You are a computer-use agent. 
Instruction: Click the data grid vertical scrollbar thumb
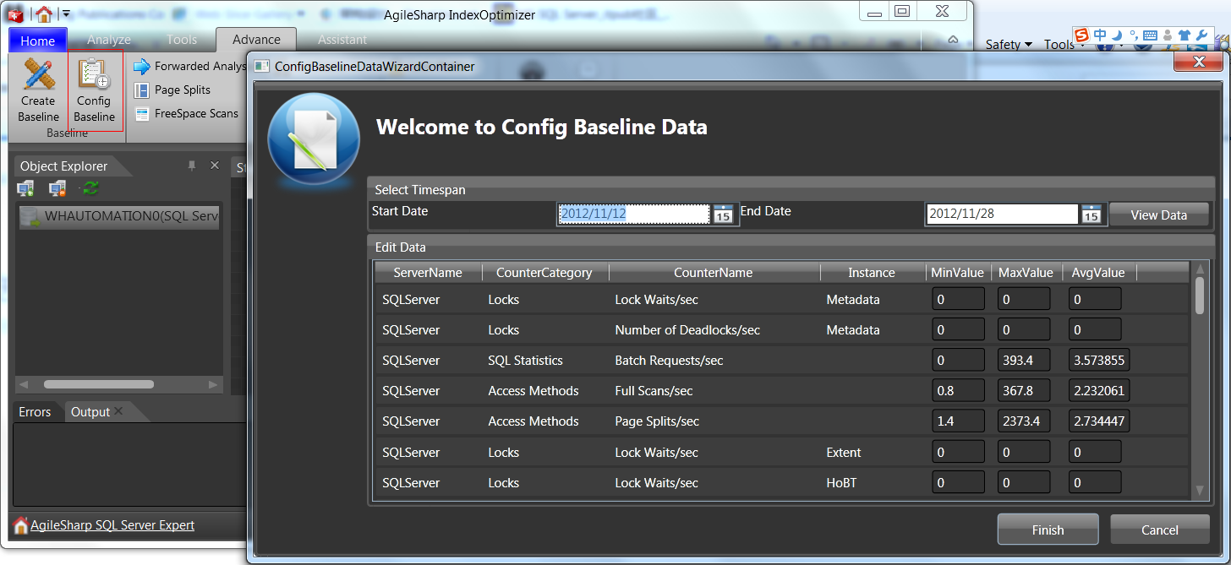tap(1200, 296)
